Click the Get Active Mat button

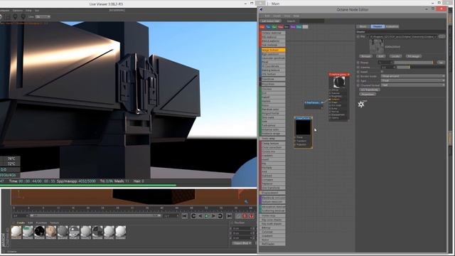tap(270, 21)
